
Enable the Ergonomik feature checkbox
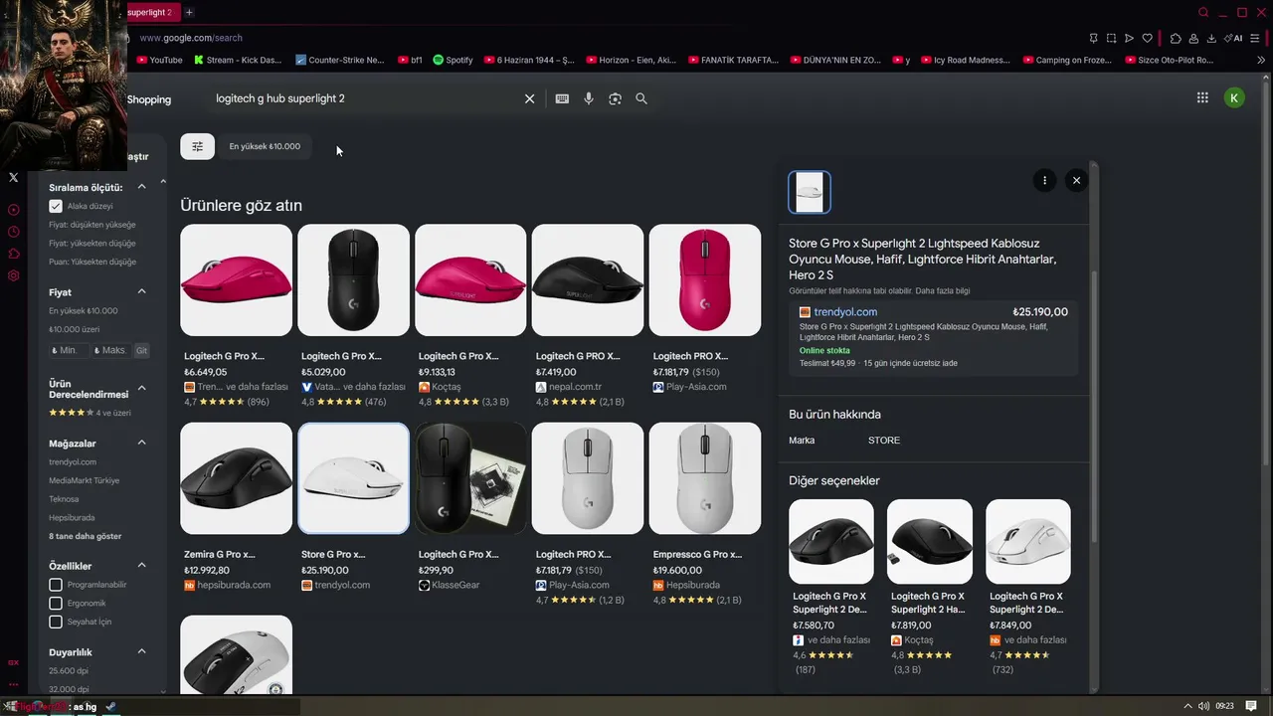(x=56, y=603)
